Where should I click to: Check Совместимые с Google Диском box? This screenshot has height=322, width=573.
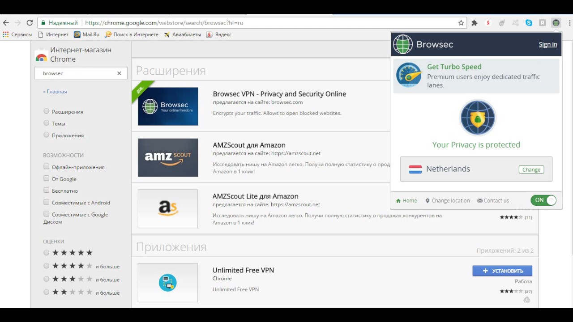[x=46, y=214]
